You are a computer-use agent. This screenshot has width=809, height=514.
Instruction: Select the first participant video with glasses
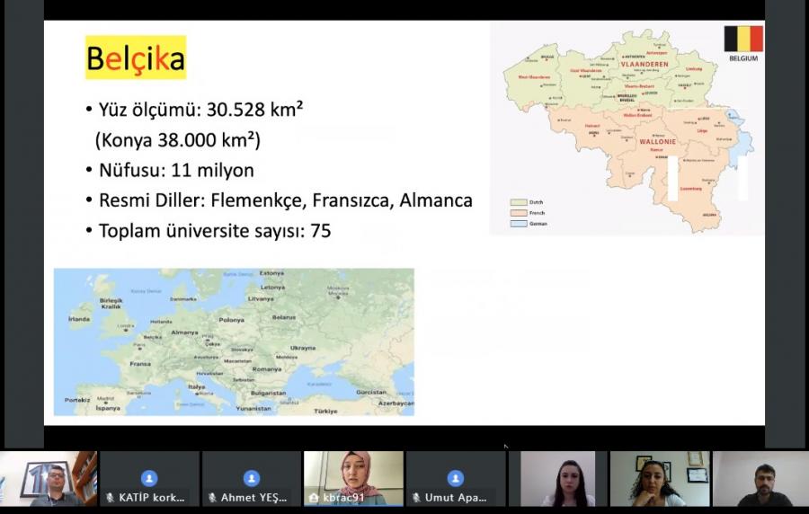[x=48, y=478]
